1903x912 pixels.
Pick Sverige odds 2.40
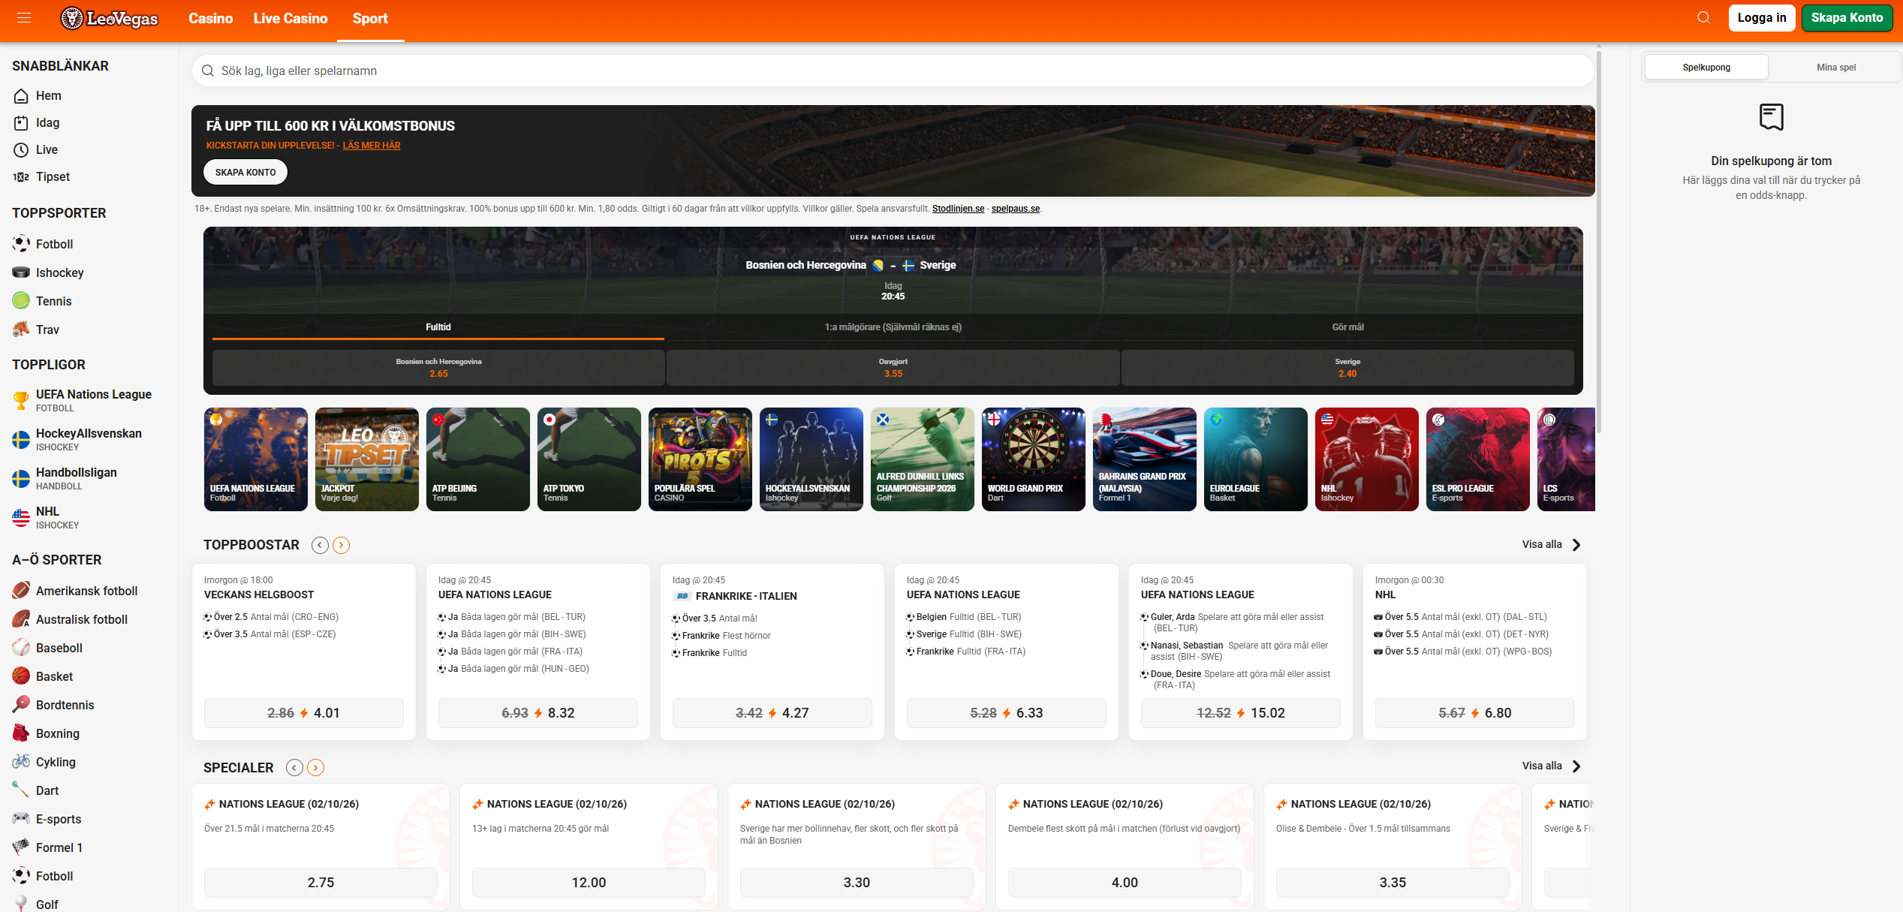pyautogui.click(x=1347, y=368)
